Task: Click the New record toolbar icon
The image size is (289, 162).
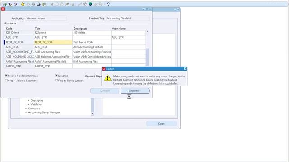Action: [5, 4]
